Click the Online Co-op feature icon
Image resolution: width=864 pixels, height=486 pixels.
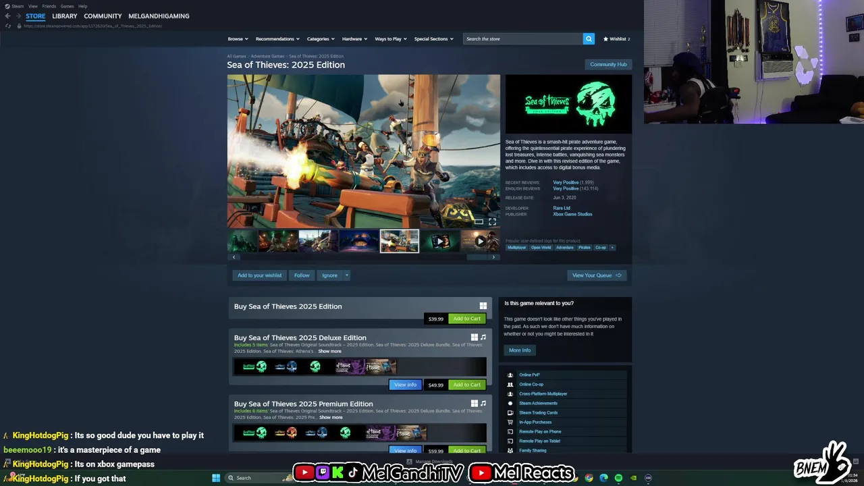(x=510, y=384)
